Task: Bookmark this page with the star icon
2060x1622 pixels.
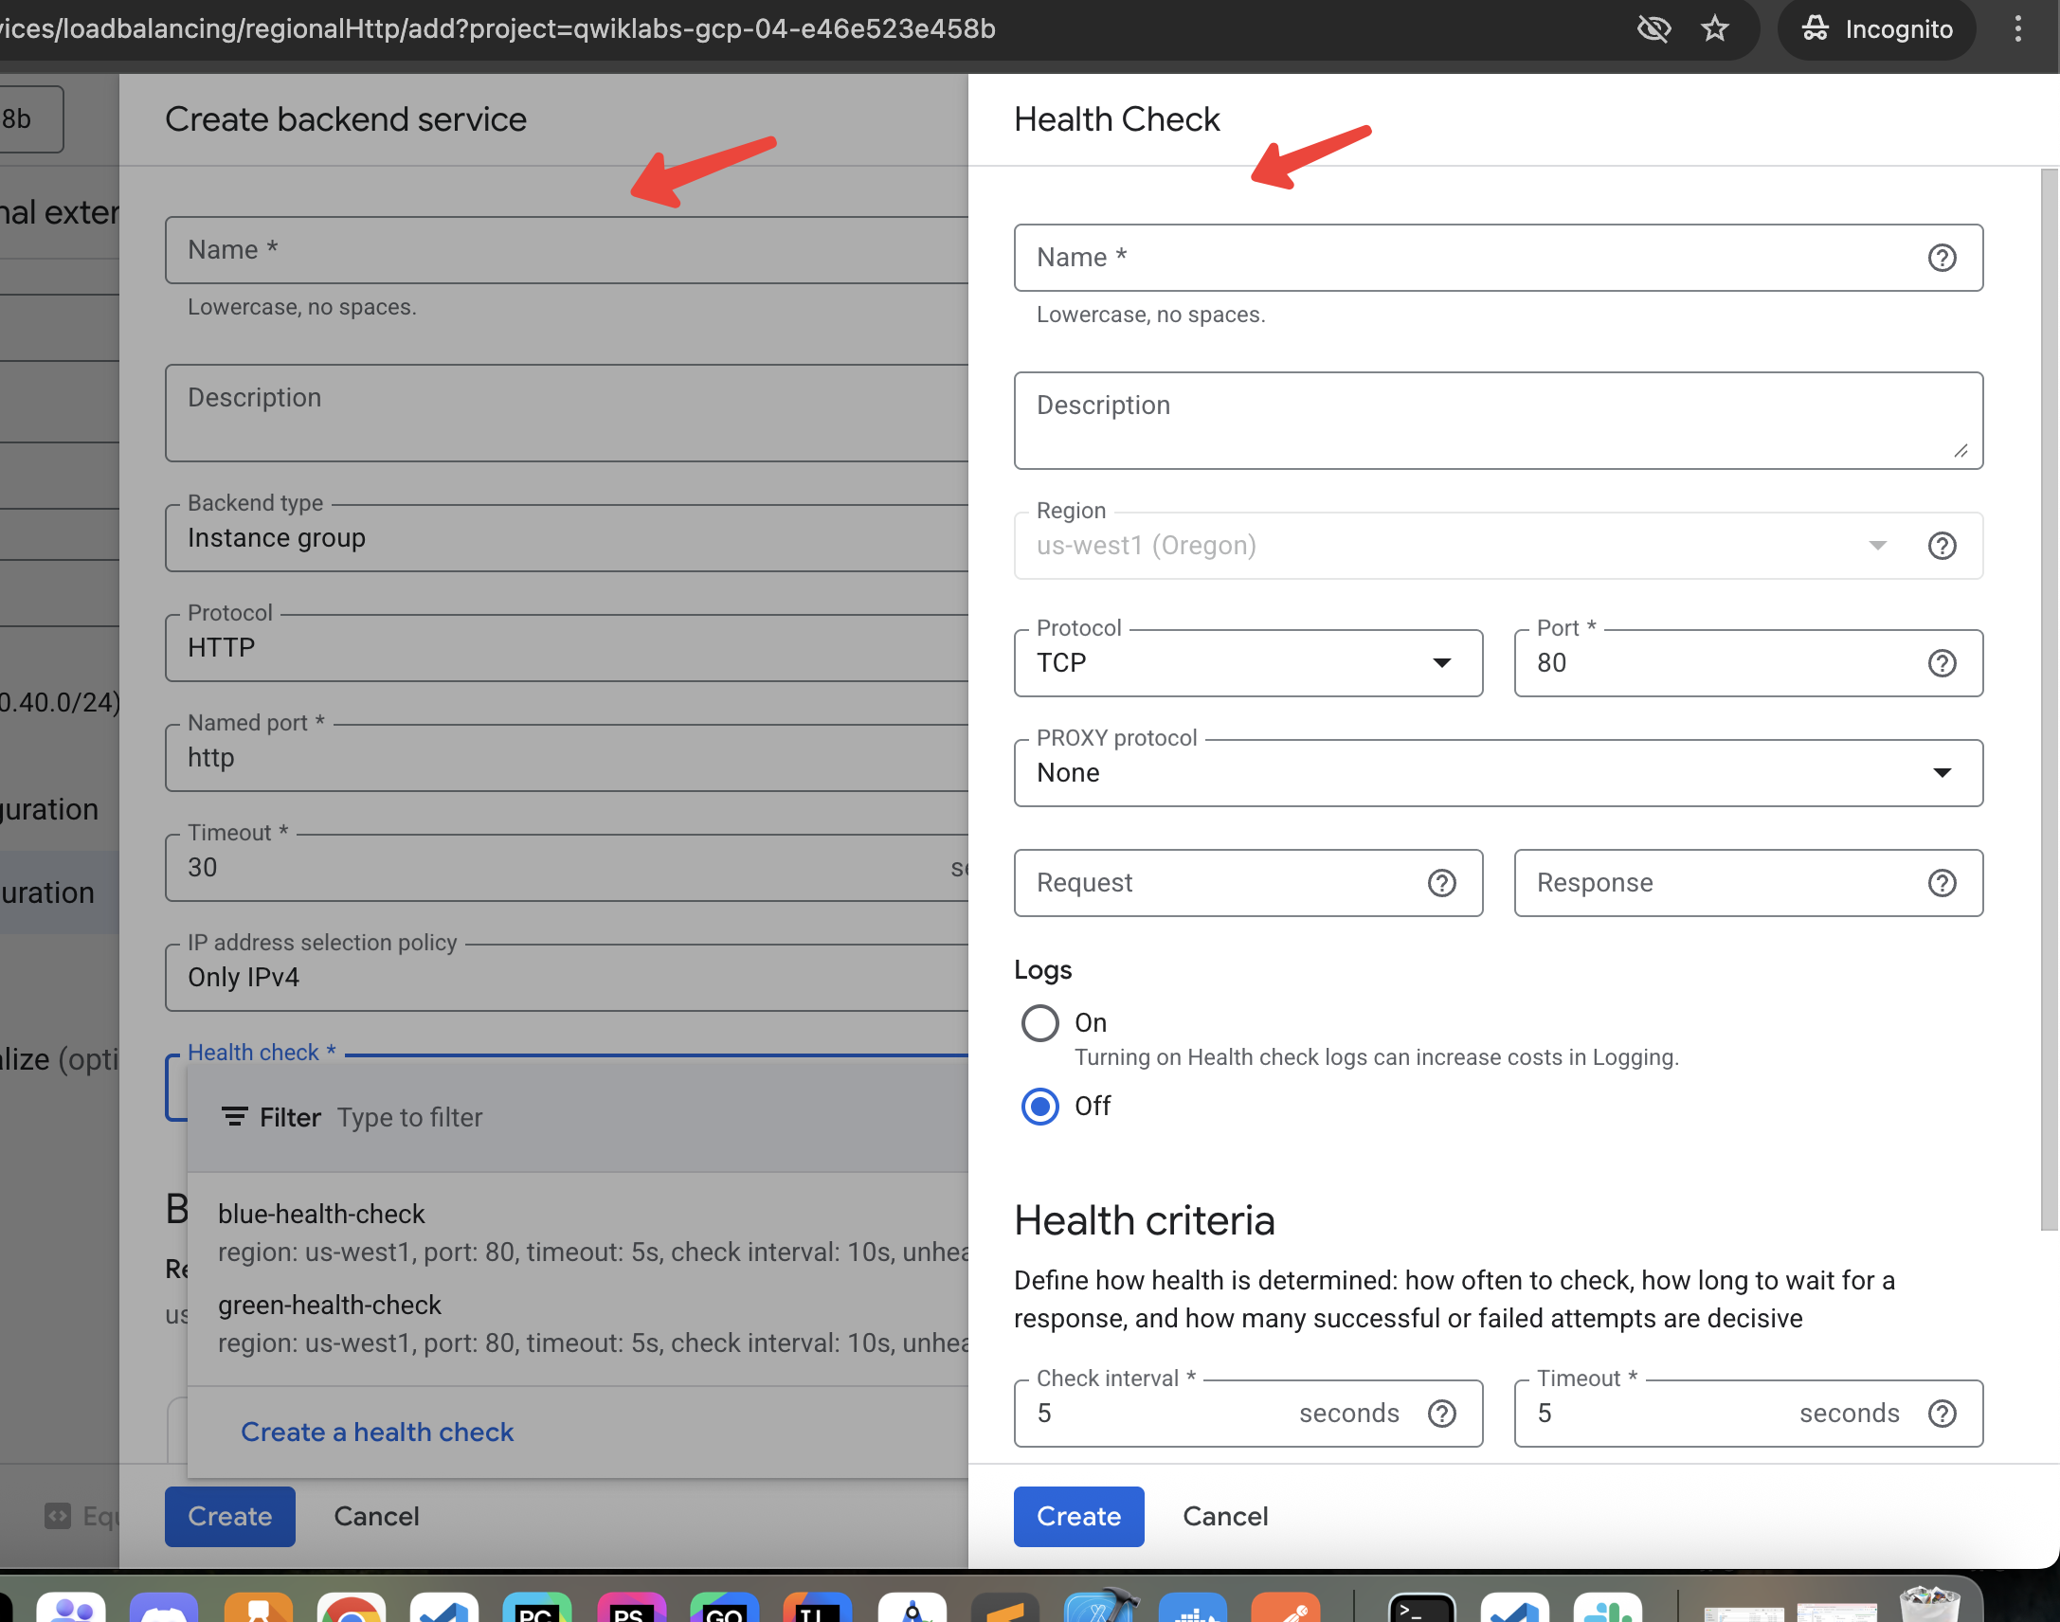Action: click(1714, 28)
